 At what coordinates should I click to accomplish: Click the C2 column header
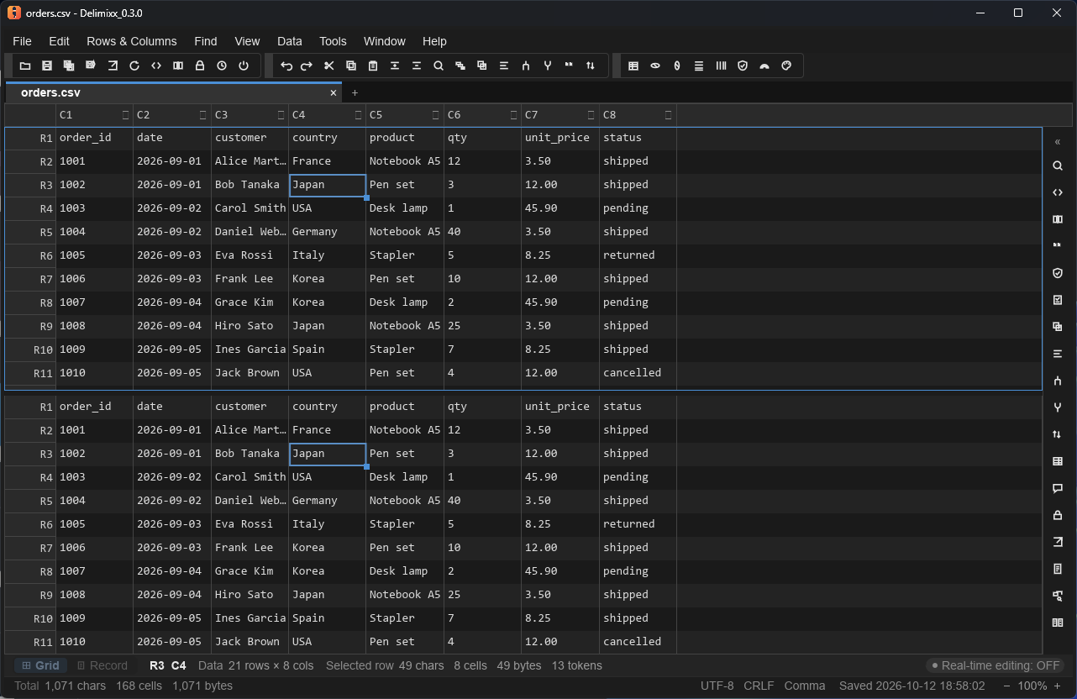tap(172, 114)
